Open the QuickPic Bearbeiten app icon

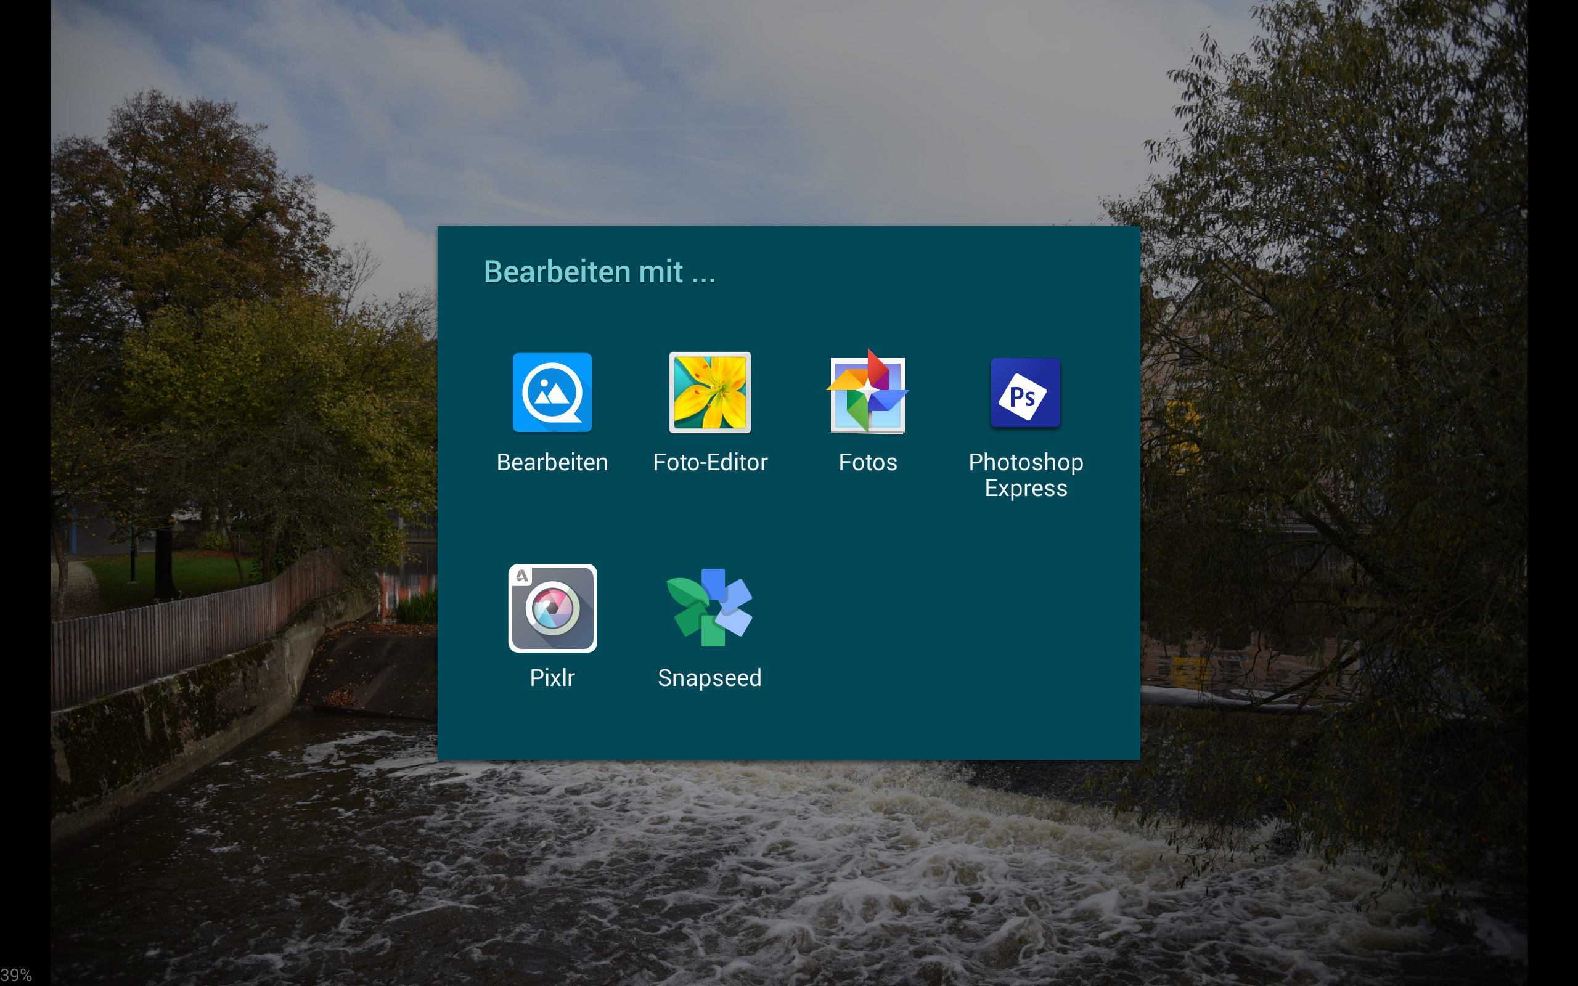(552, 392)
